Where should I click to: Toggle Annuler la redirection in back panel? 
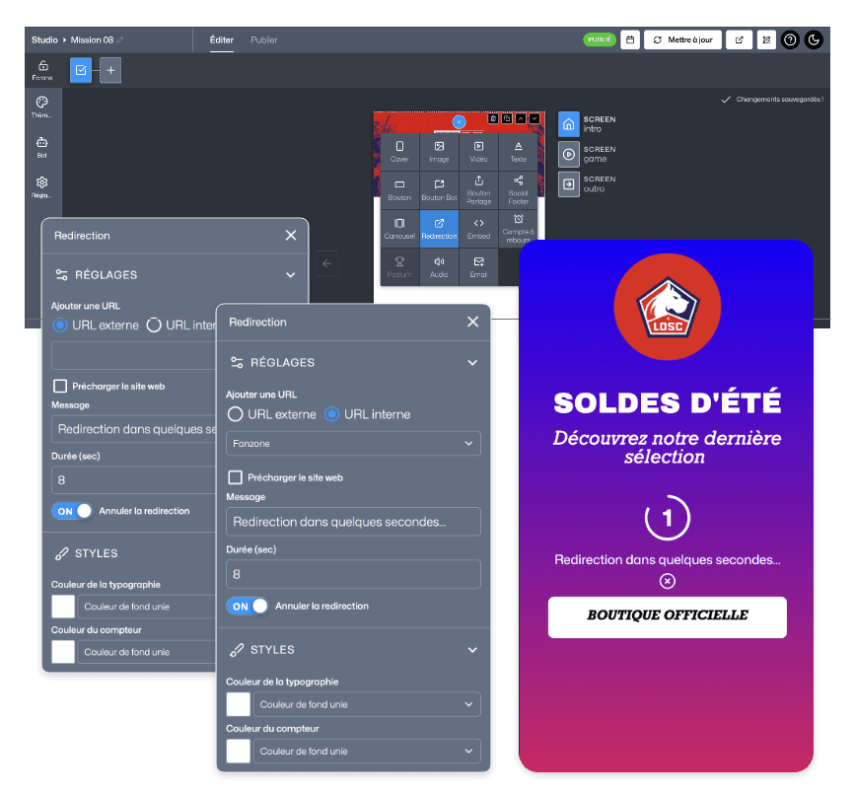(x=72, y=511)
